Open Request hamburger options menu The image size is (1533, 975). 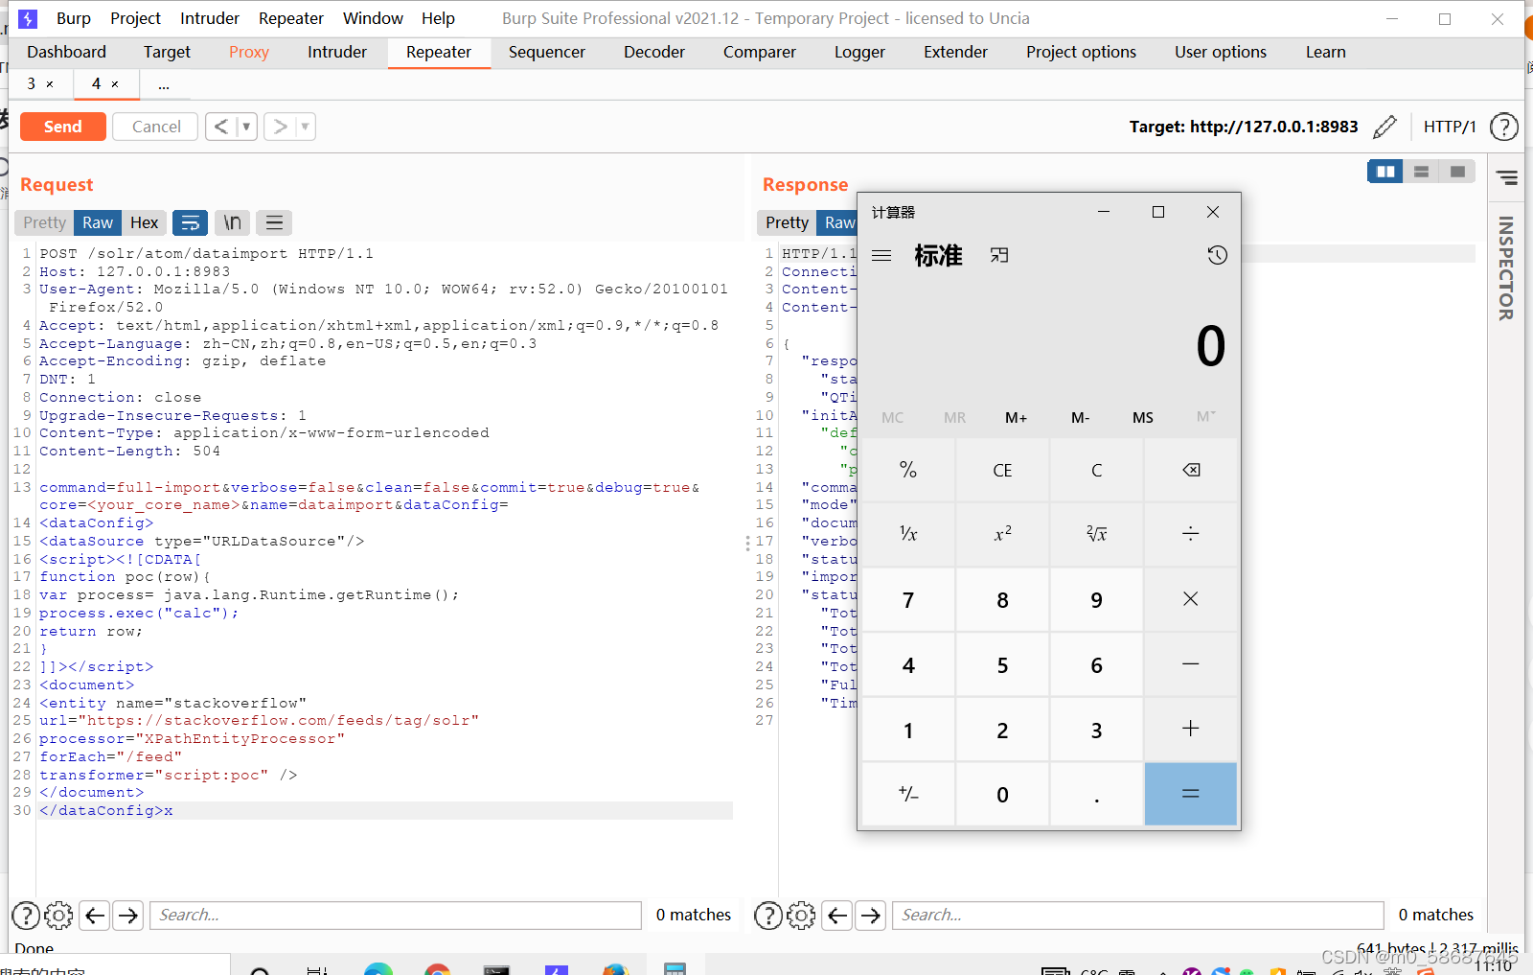(x=274, y=222)
